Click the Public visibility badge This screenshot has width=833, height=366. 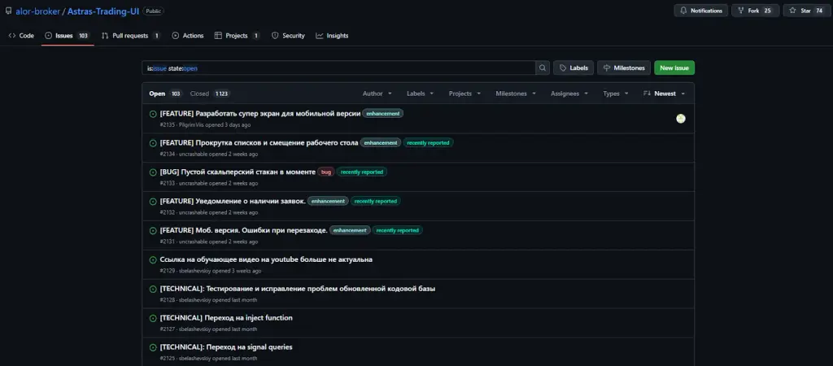tap(153, 11)
